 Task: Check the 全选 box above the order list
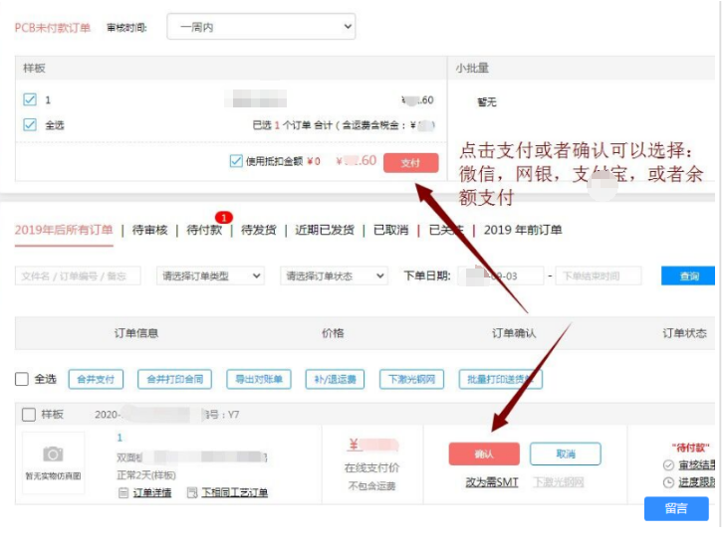pos(22,379)
